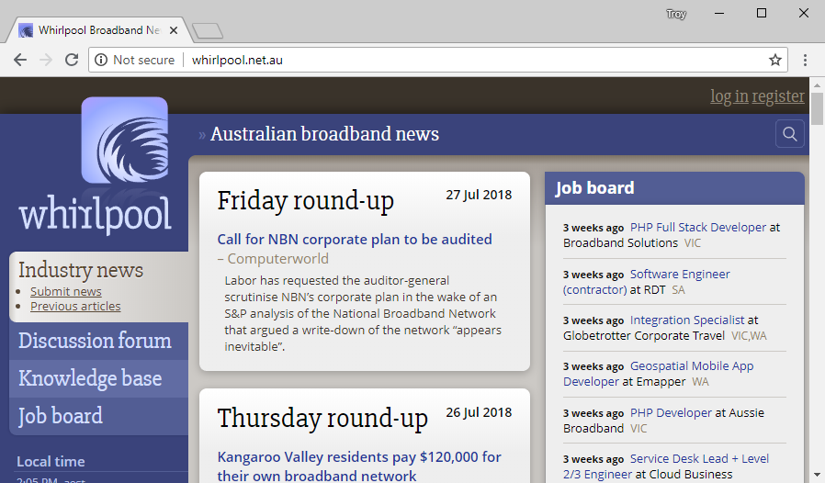
Task: Click the Not secure site info icon
Action: (x=100, y=60)
